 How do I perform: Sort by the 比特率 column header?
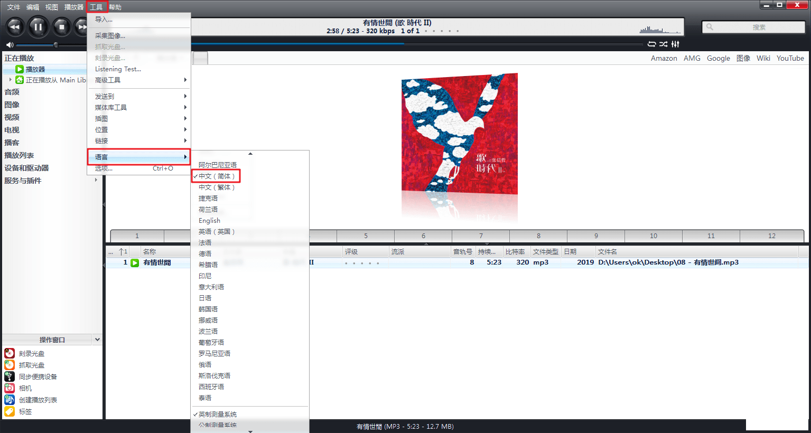[515, 251]
